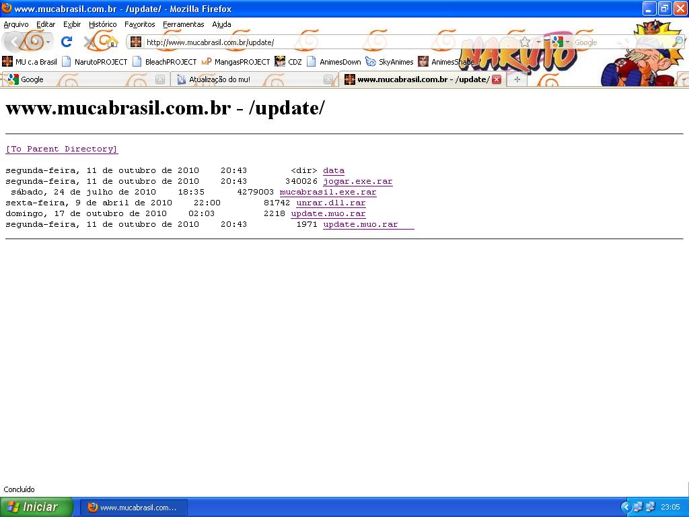The height and width of the screenshot is (517, 689).
Task: Expand hidden system tray icons
Action: [x=626, y=507]
